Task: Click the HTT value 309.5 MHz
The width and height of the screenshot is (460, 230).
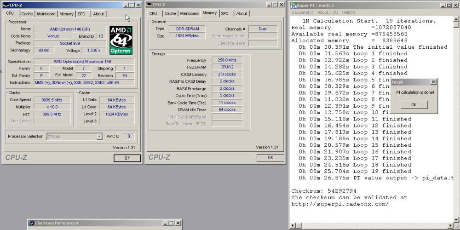Action: (x=52, y=114)
